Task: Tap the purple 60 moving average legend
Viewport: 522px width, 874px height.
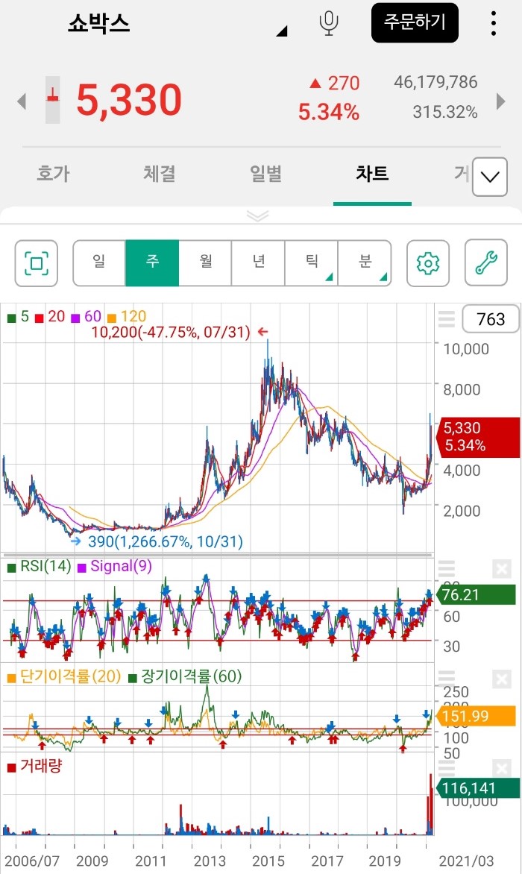Action: tap(86, 317)
